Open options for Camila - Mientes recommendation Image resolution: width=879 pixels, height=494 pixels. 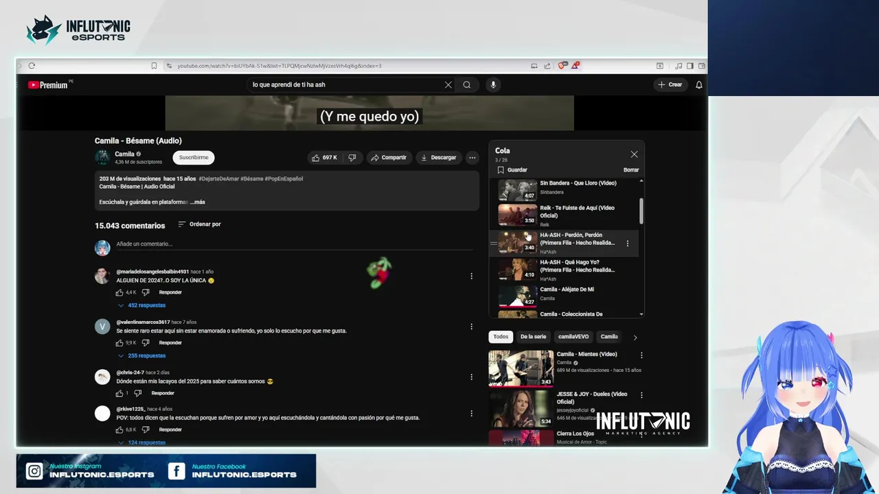[x=641, y=355]
